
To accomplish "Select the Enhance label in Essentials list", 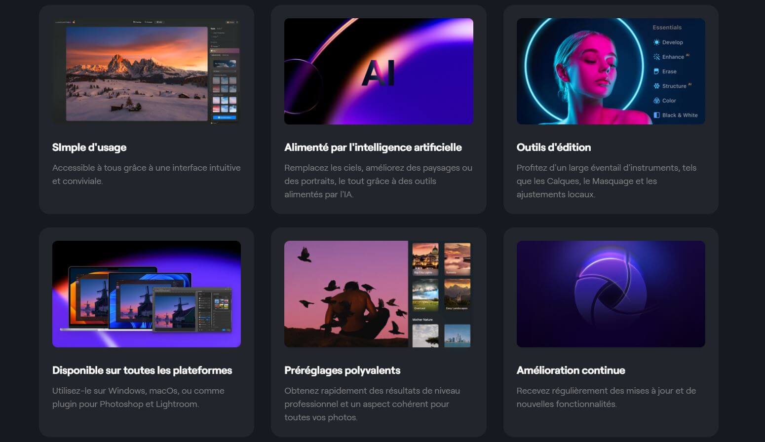I will pos(673,57).
